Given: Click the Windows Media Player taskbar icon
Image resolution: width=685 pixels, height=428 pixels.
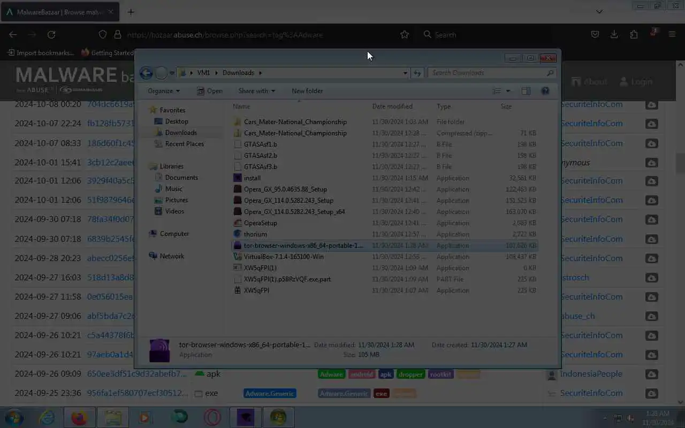Looking at the screenshot, I should (146, 417).
